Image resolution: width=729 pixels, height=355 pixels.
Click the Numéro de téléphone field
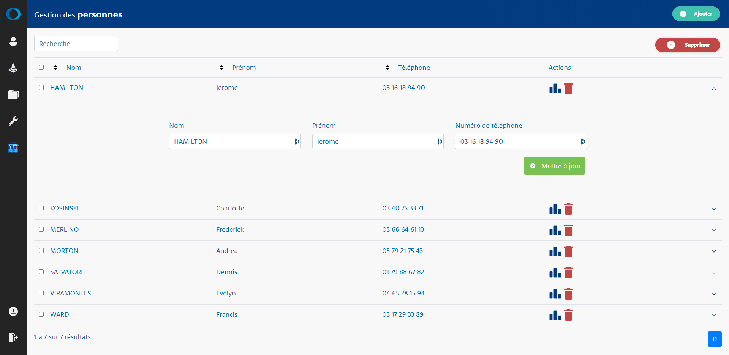(x=521, y=141)
